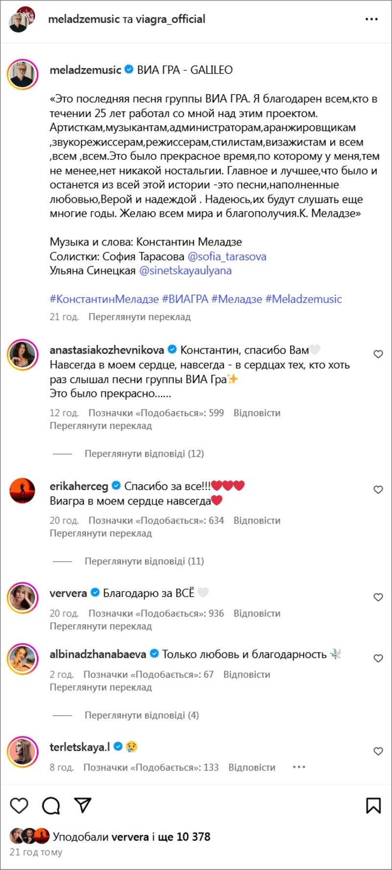Like albinadzhanabaeva's comment heart
This screenshot has height=870, width=392.
click(378, 658)
